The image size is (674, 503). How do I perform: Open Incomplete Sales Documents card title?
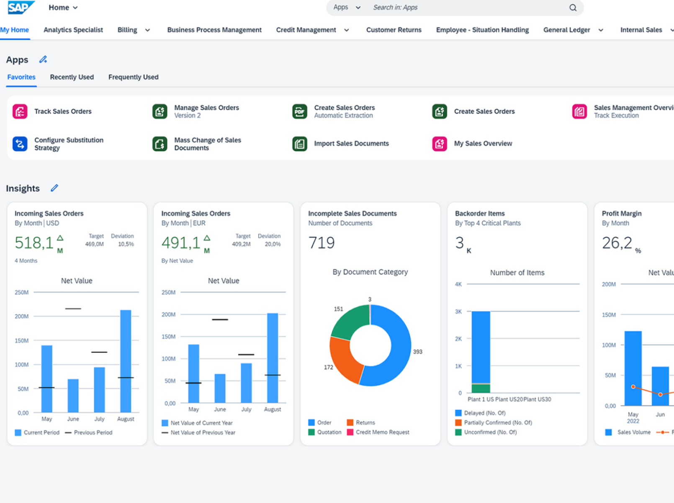point(352,213)
